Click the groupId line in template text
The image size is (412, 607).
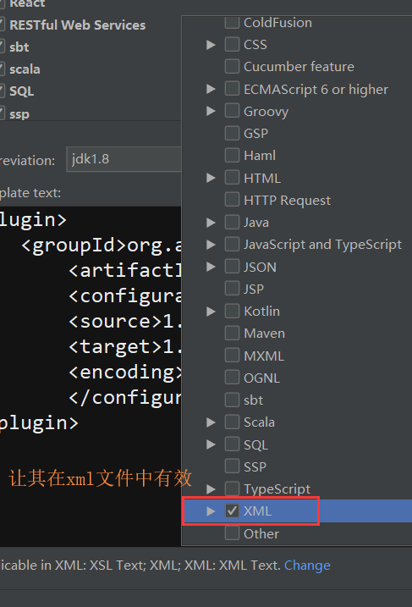tap(102, 246)
